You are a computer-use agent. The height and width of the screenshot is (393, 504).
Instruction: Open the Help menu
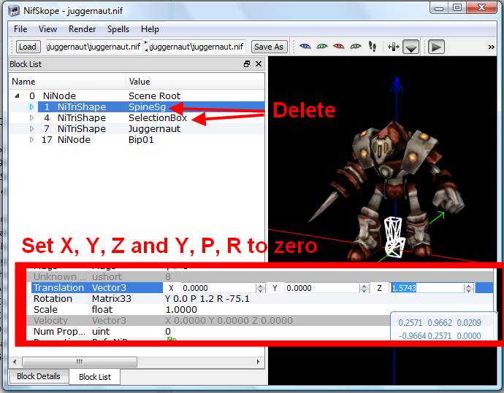(150, 29)
